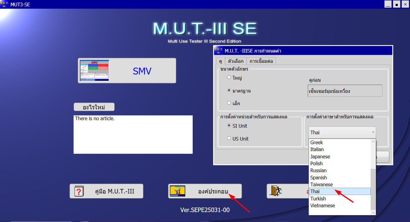Viewport: 410px width, 222px height.
Task: Click the exit door icon
Action: [x=275, y=191]
